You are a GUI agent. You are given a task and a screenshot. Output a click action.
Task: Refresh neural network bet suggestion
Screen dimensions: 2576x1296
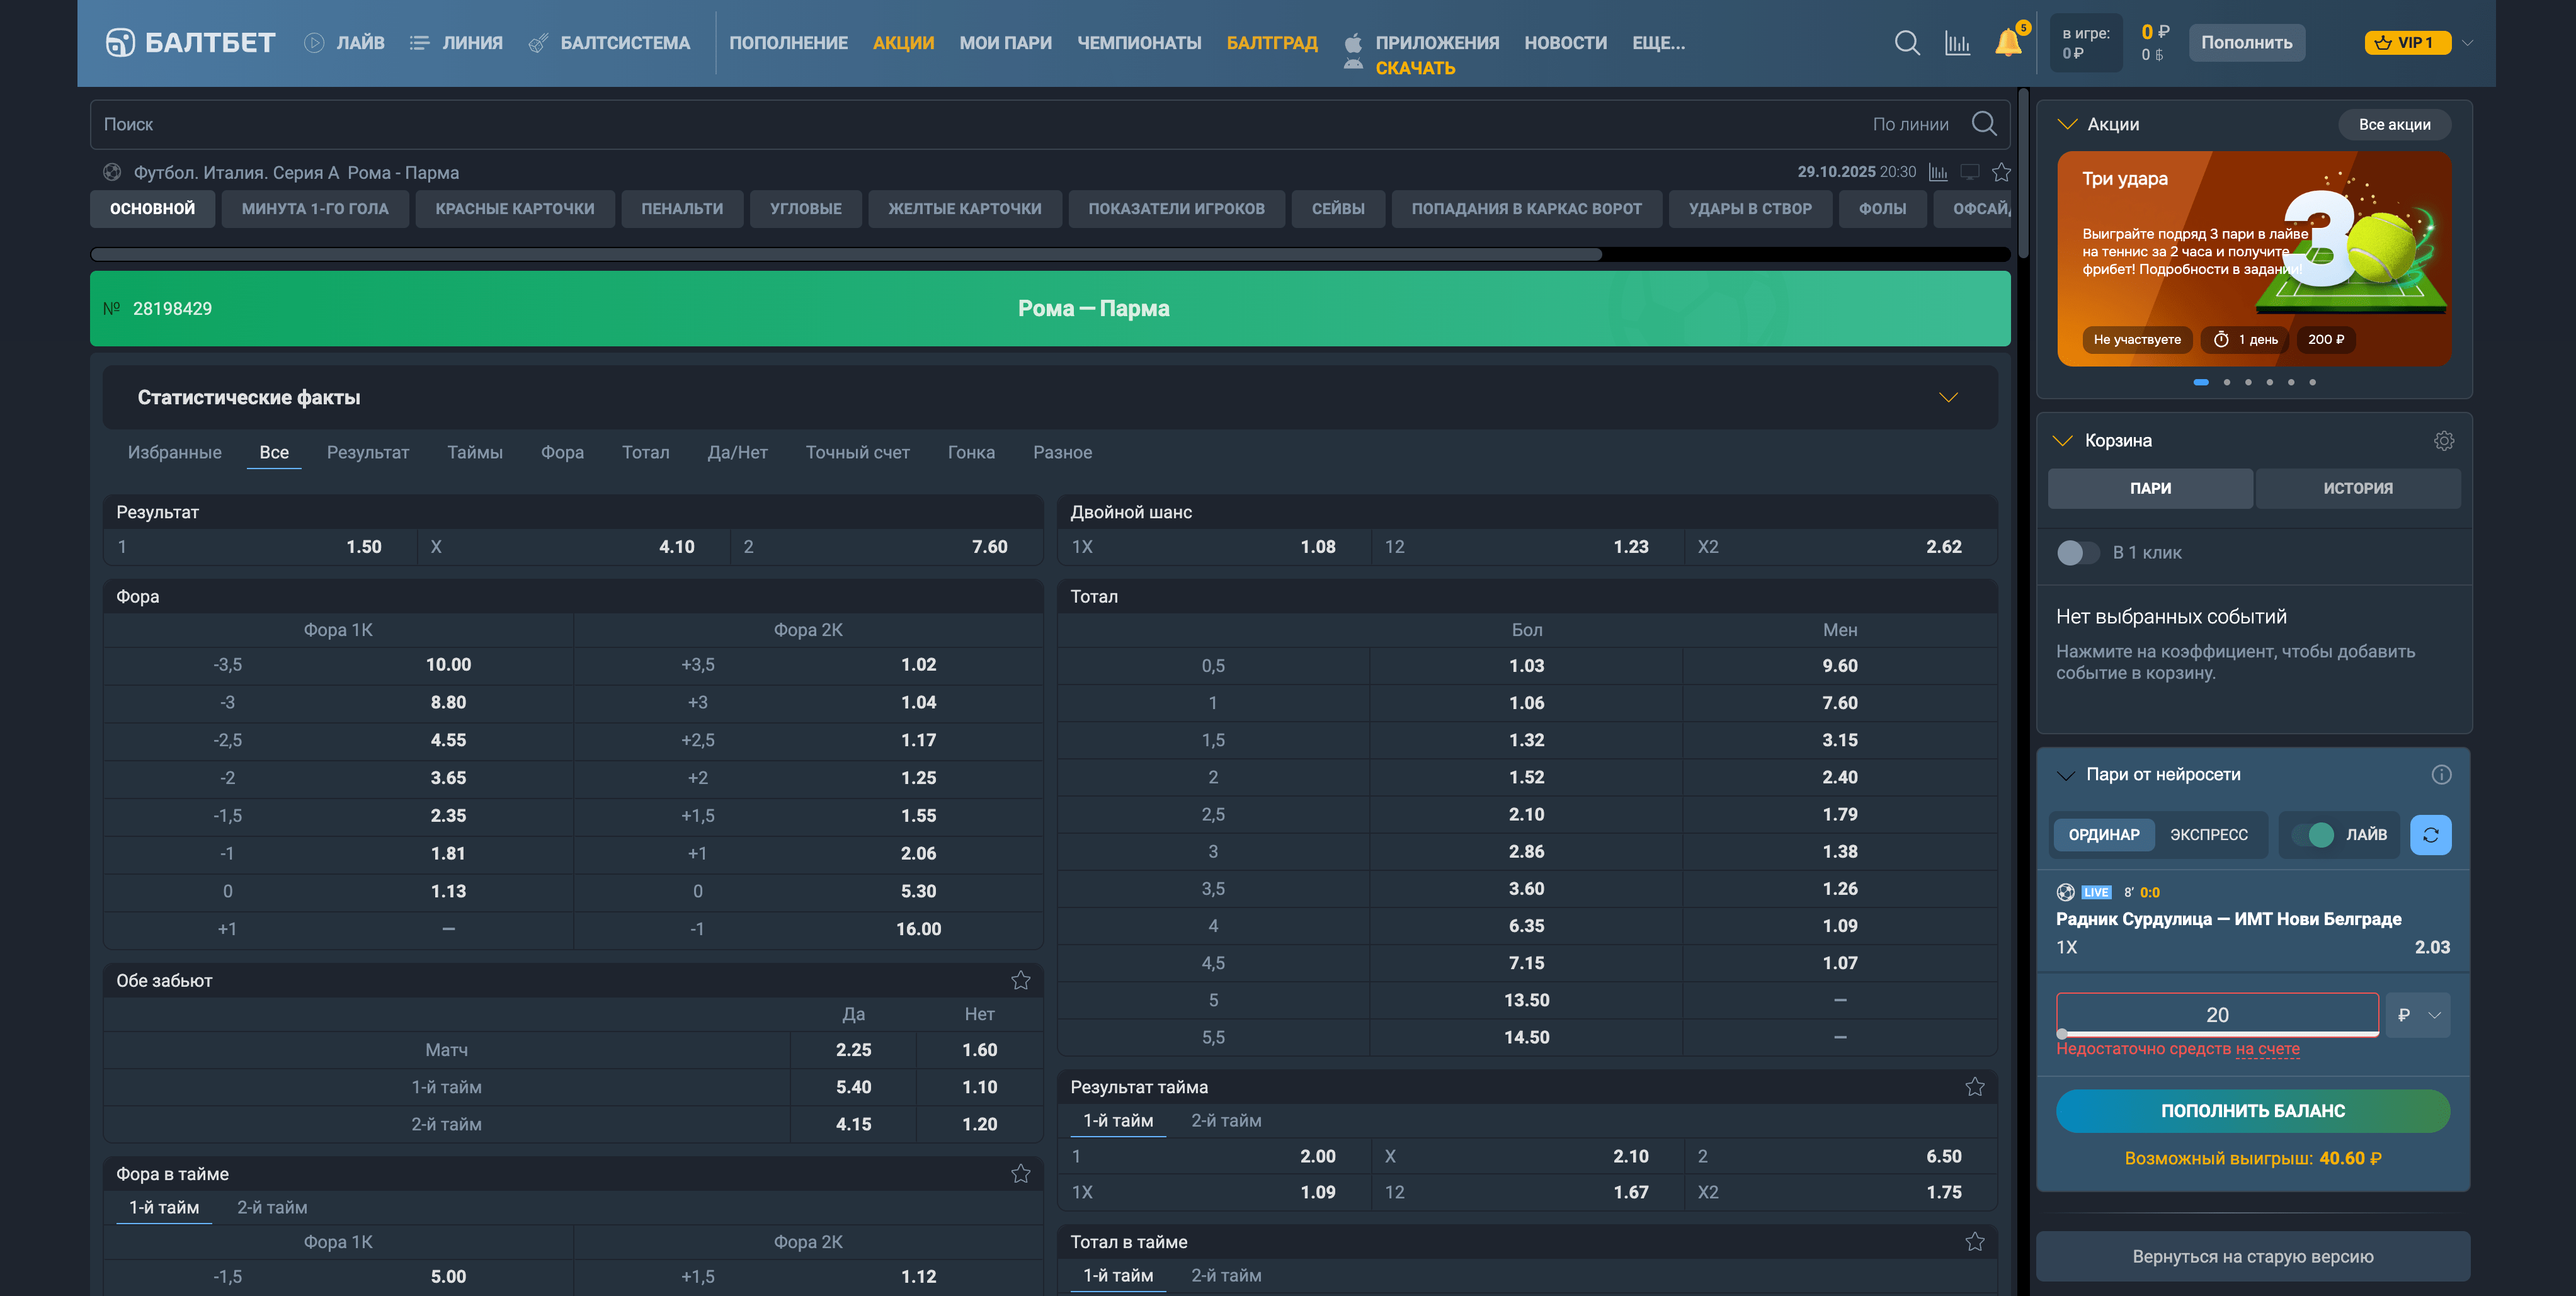pyautogui.click(x=2430, y=835)
